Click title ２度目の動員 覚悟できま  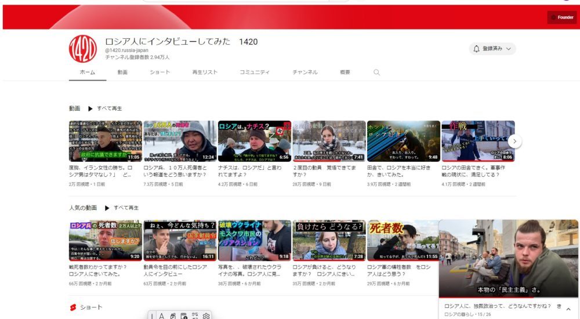pos(324,171)
